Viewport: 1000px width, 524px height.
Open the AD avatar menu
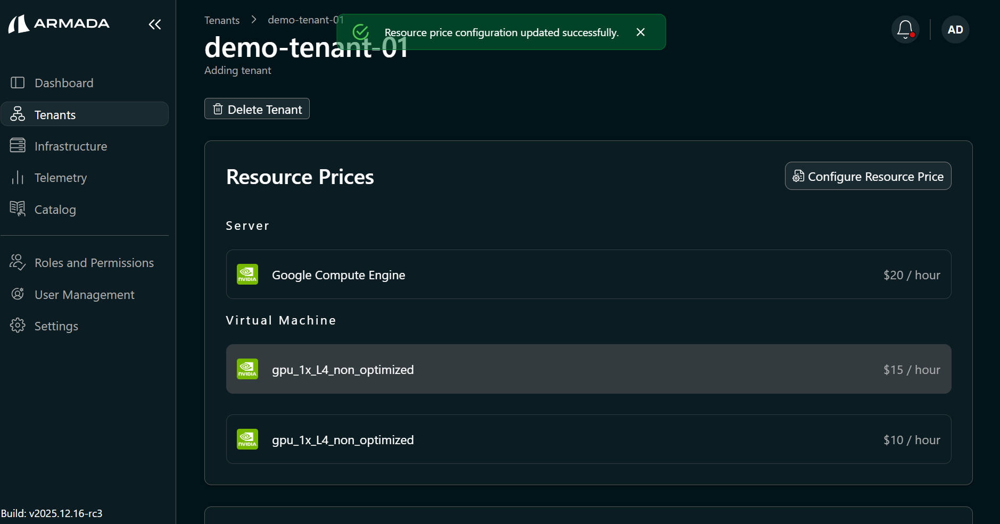[954, 29]
